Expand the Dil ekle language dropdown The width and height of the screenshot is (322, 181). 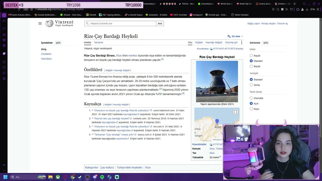coord(235,36)
